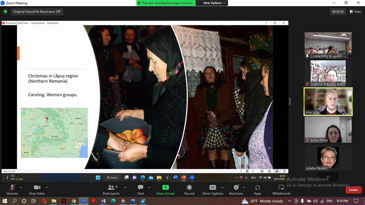Click the green encryption shield icon
Viewport: 365px width, 205px height.
(x=5, y=11)
